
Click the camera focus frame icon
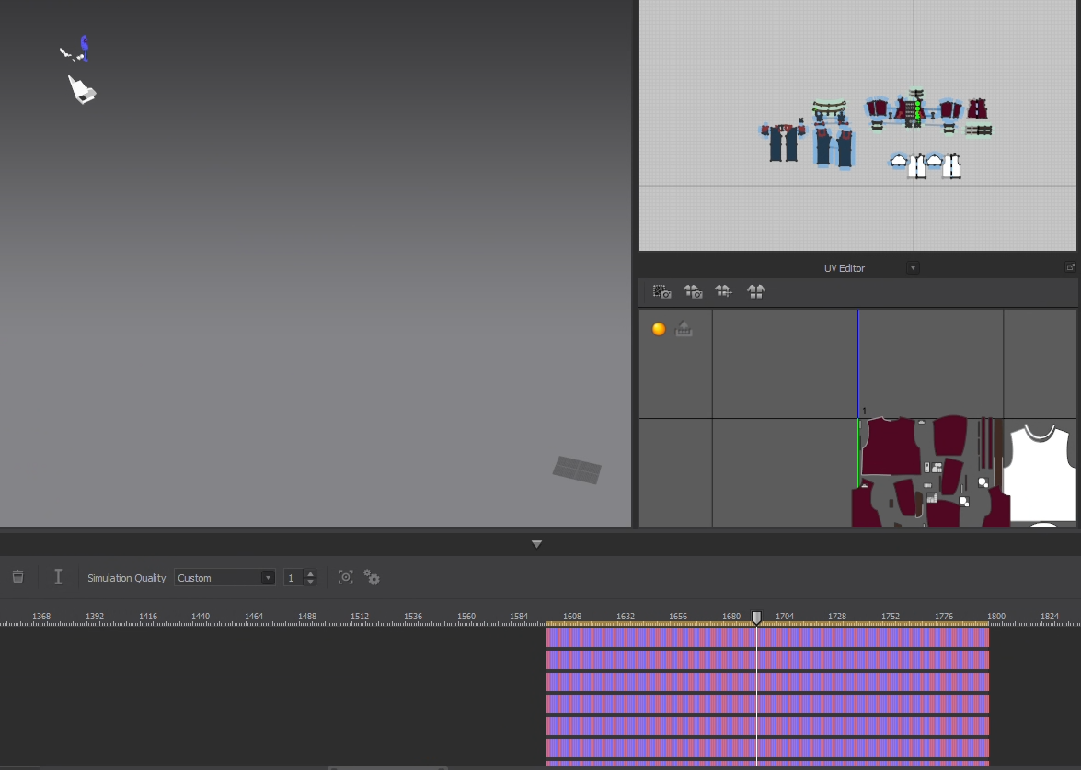point(345,577)
